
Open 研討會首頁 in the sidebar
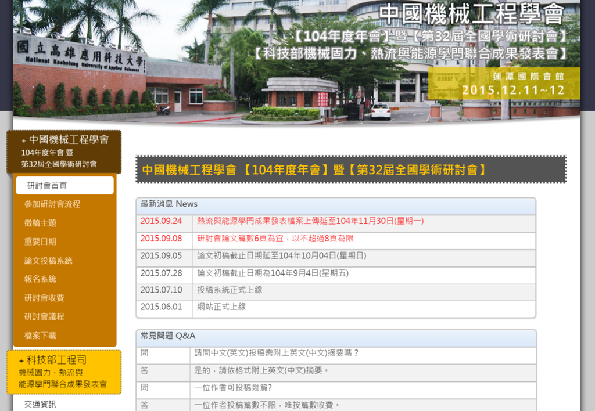pyautogui.click(x=48, y=186)
